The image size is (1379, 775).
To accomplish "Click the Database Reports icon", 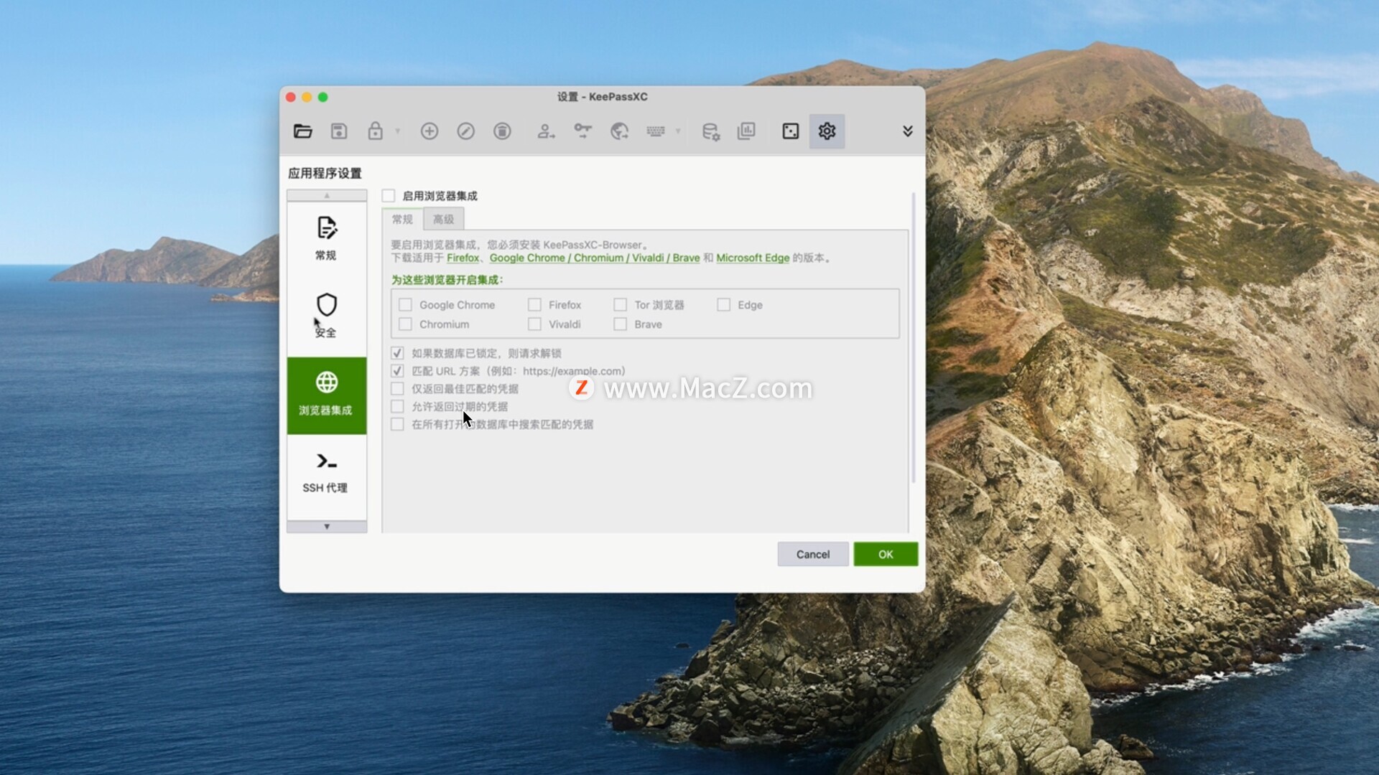I will point(746,131).
